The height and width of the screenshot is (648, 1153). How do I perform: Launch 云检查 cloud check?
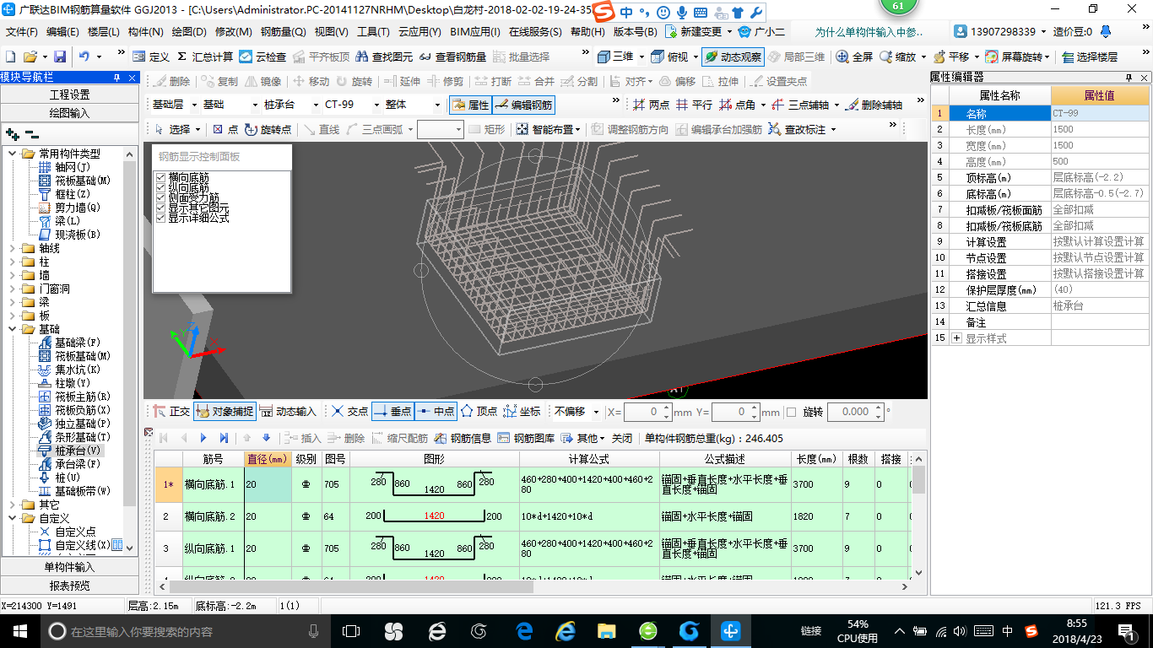tap(263, 57)
